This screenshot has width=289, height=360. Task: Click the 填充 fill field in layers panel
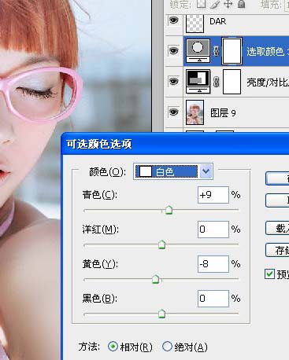click(287, 5)
